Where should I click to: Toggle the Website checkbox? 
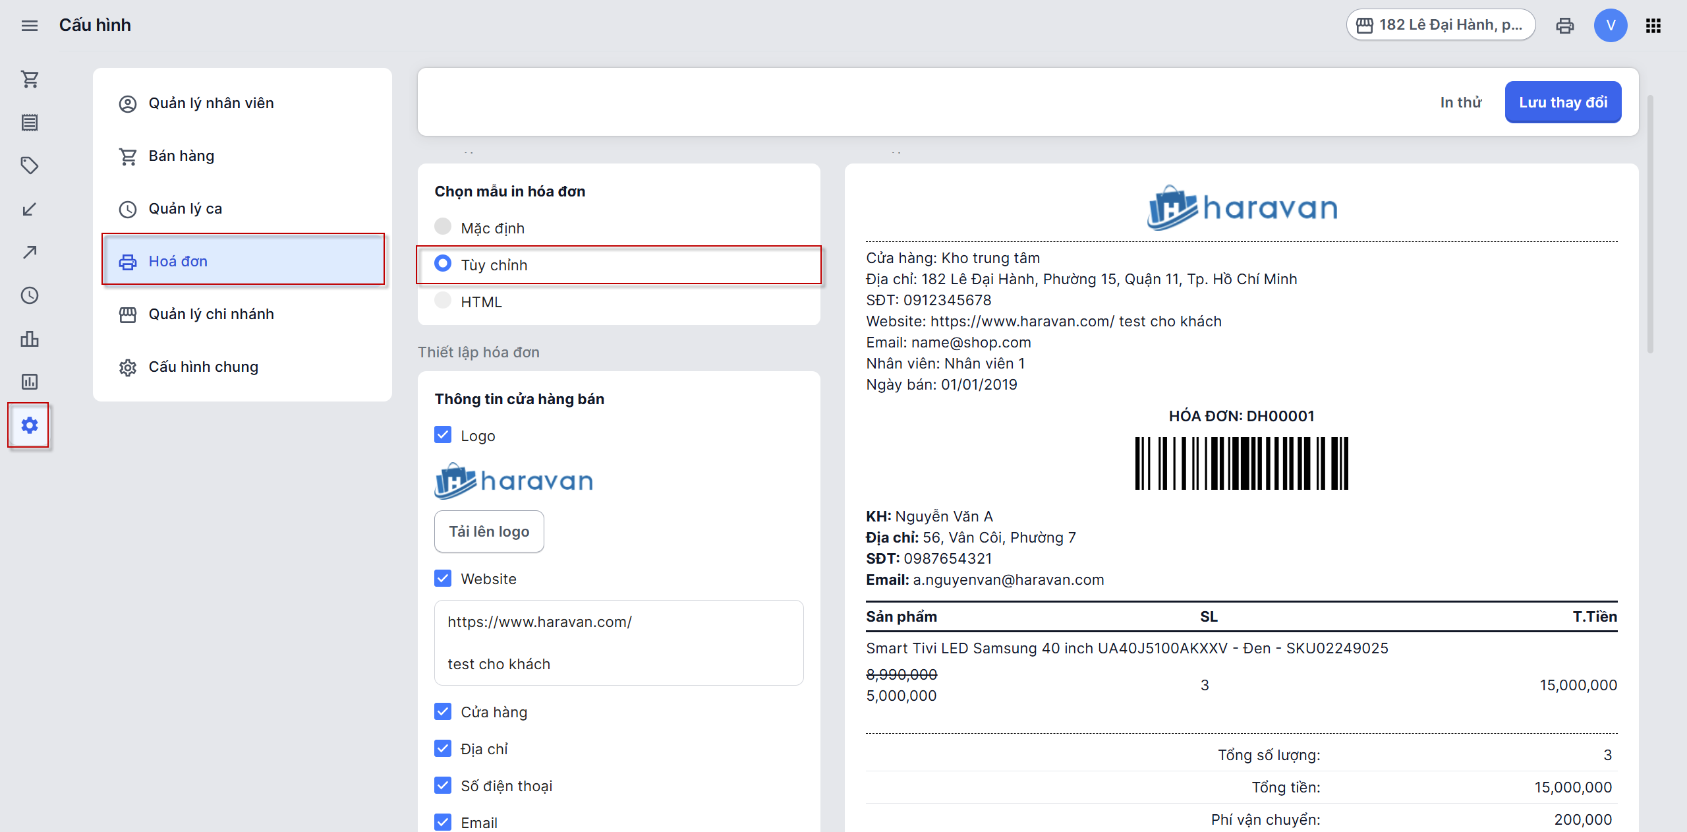pos(443,578)
